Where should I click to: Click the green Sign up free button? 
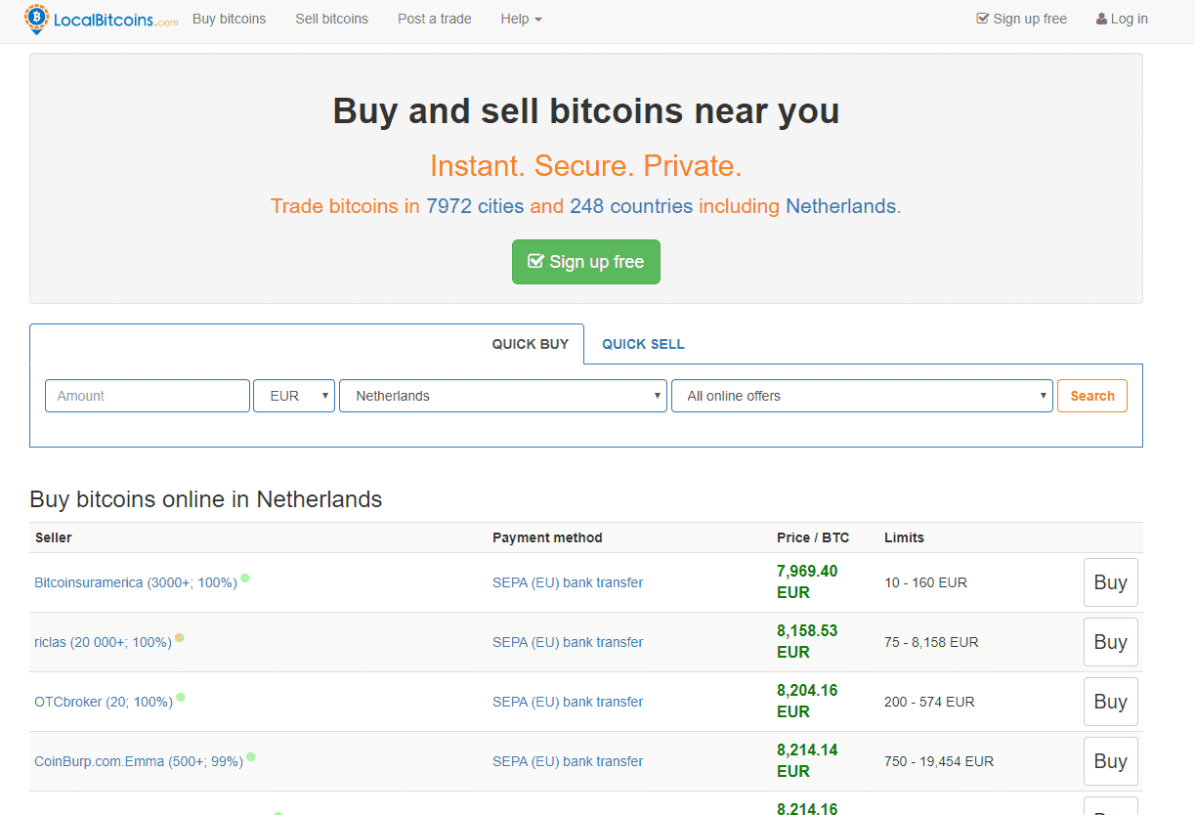[x=586, y=262]
